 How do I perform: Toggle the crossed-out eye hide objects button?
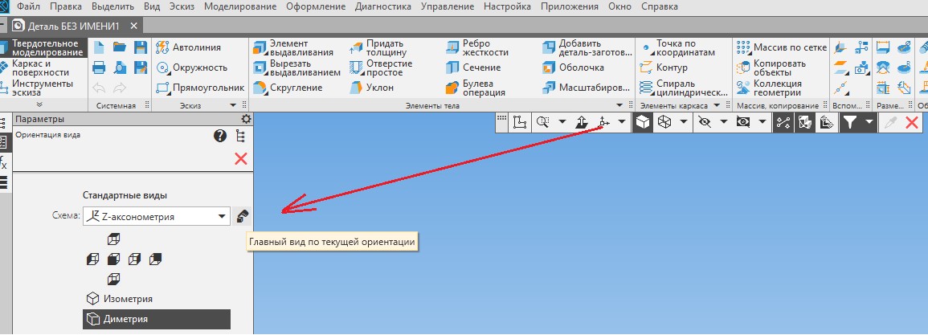(705, 123)
